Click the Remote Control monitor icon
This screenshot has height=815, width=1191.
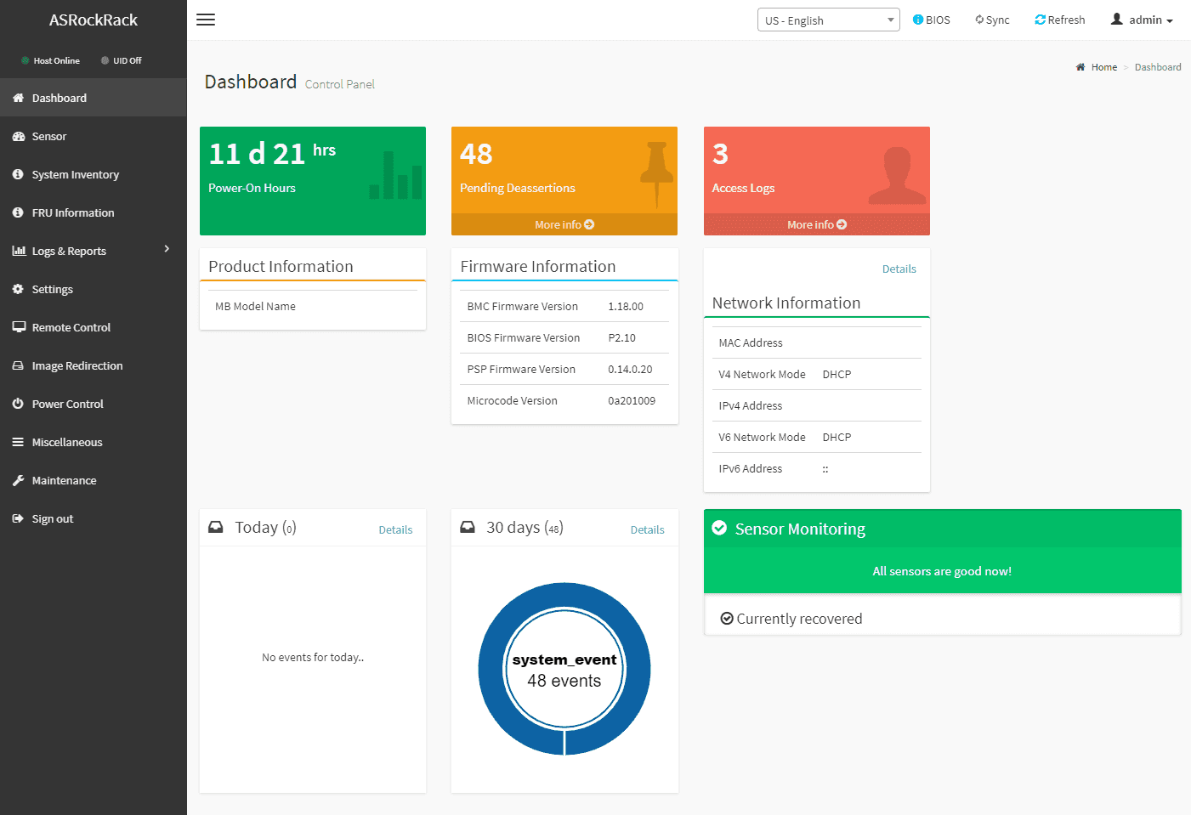18,327
